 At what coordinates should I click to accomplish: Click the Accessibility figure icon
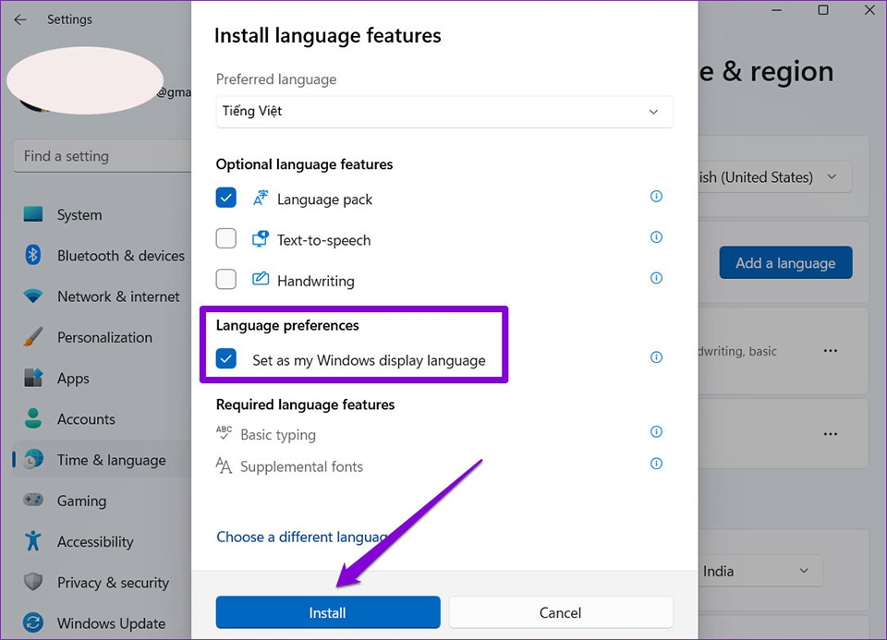point(33,540)
